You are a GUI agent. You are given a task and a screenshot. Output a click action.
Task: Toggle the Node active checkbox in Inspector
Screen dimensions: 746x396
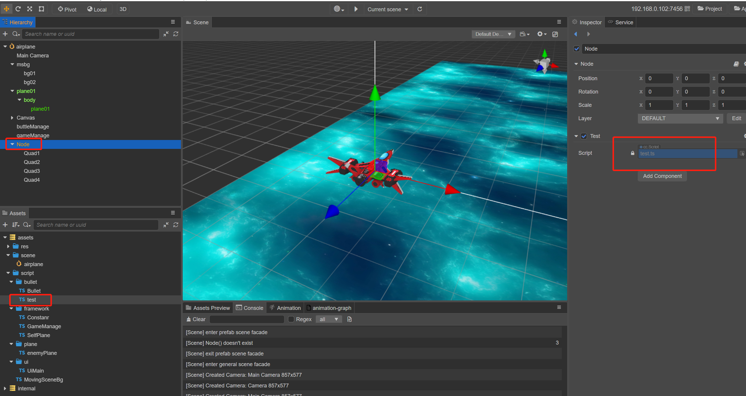[x=577, y=49]
